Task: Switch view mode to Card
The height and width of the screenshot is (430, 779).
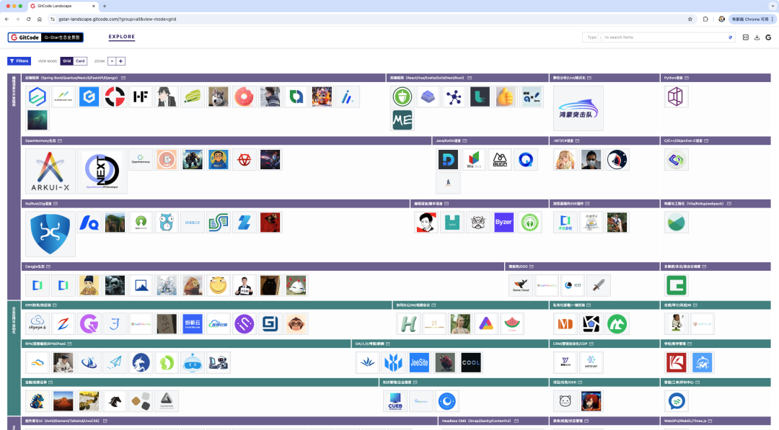Action: [80, 61]
